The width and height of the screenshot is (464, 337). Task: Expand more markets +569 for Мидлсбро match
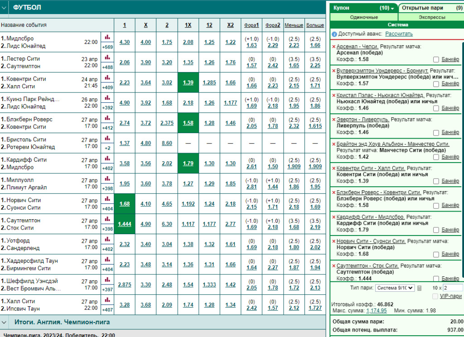(107, 47)
